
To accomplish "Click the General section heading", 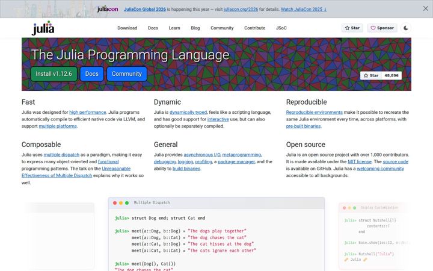I will coord(166,145).
